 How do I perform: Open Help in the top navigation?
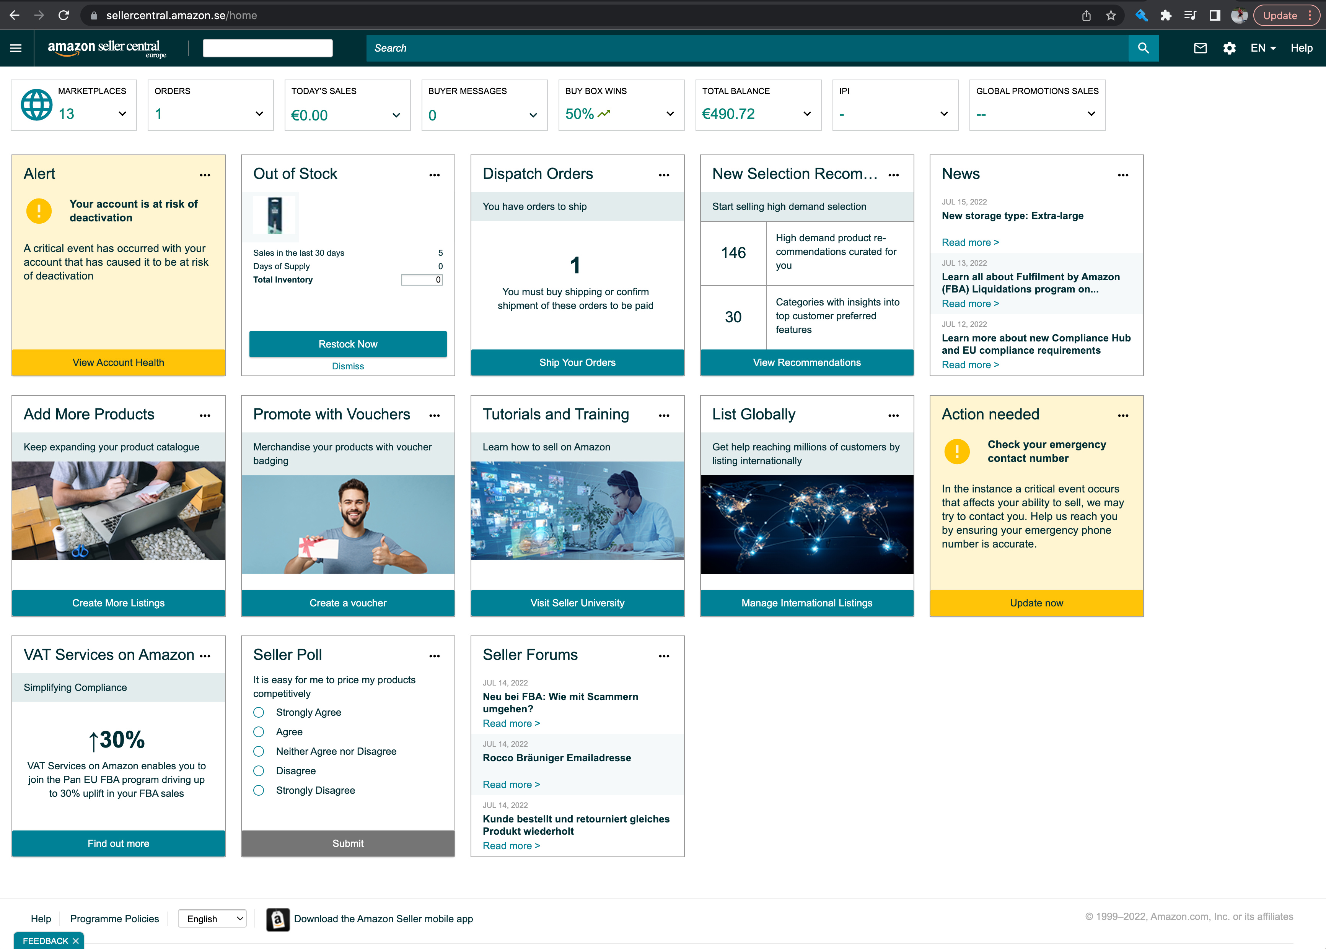(x=1302, y=48)
